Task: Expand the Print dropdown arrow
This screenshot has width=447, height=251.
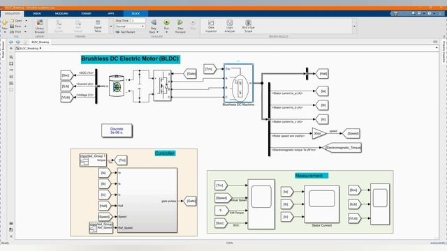Action: (25, 32)
